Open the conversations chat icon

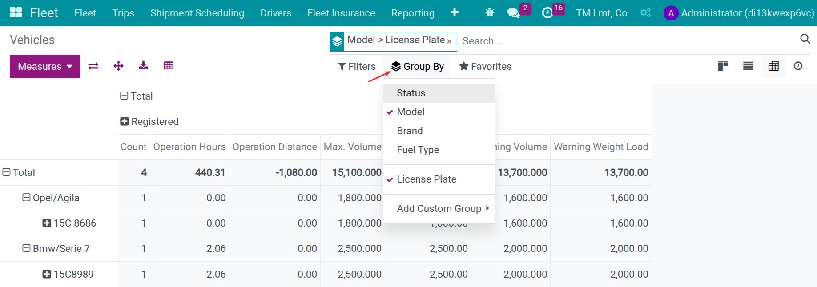coord(514,13)
